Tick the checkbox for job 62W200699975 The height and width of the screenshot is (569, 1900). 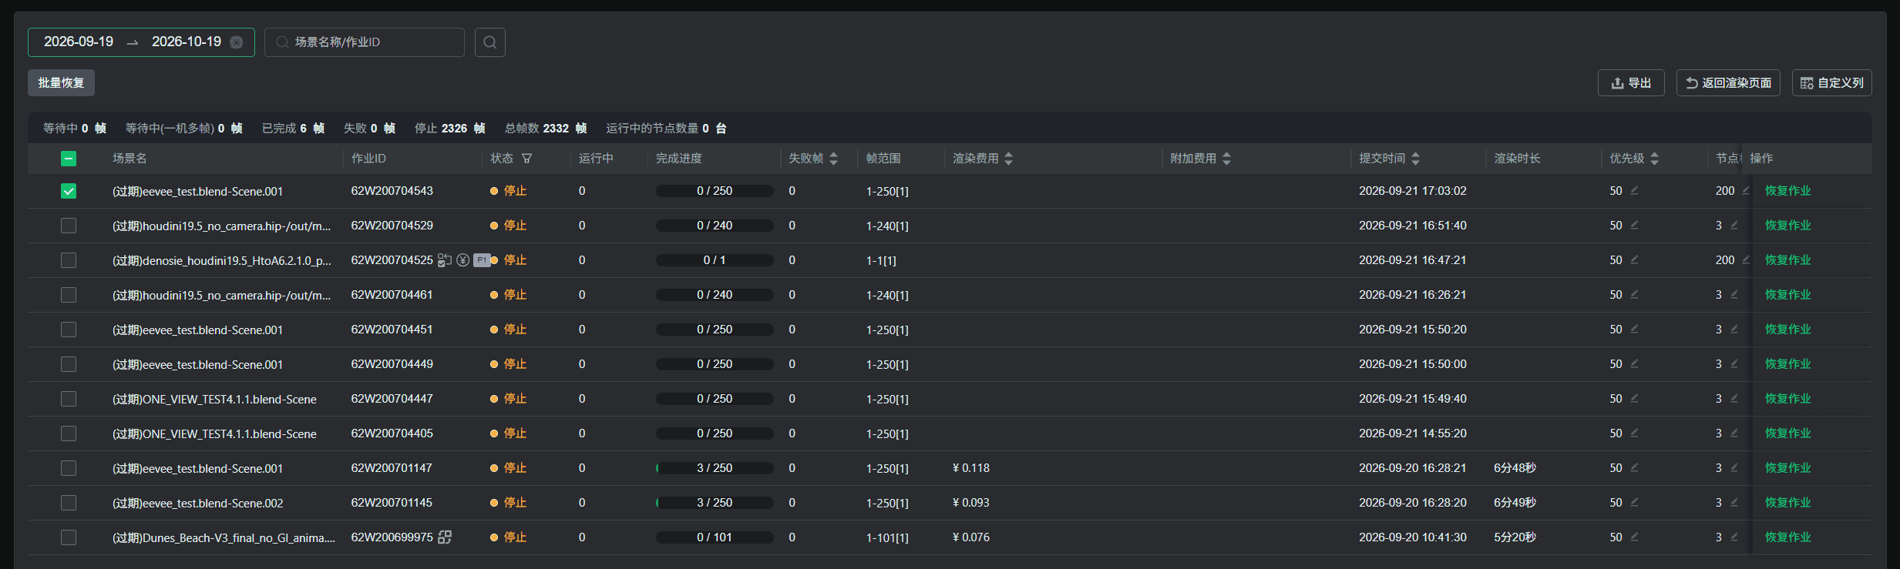tap(69, 537)
